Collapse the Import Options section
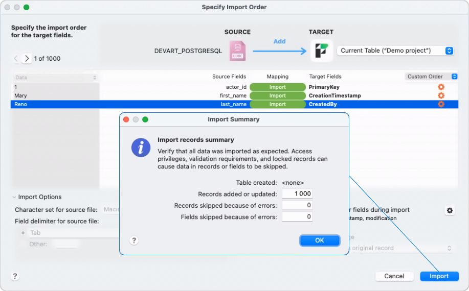 point(14,197)
